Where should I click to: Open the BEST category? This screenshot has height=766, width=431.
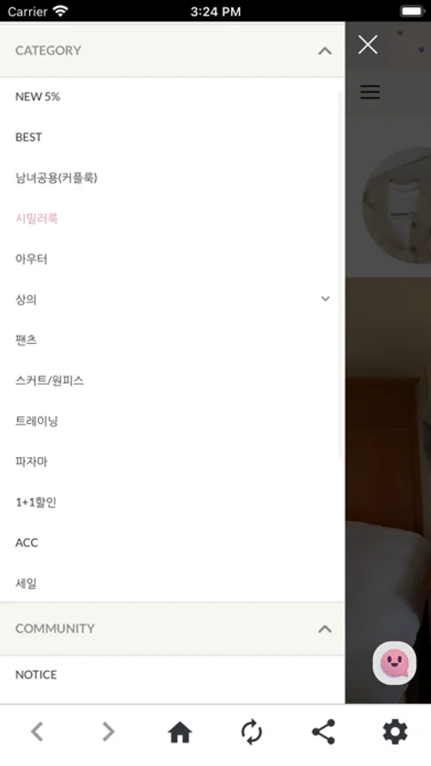tap(29, 137)
